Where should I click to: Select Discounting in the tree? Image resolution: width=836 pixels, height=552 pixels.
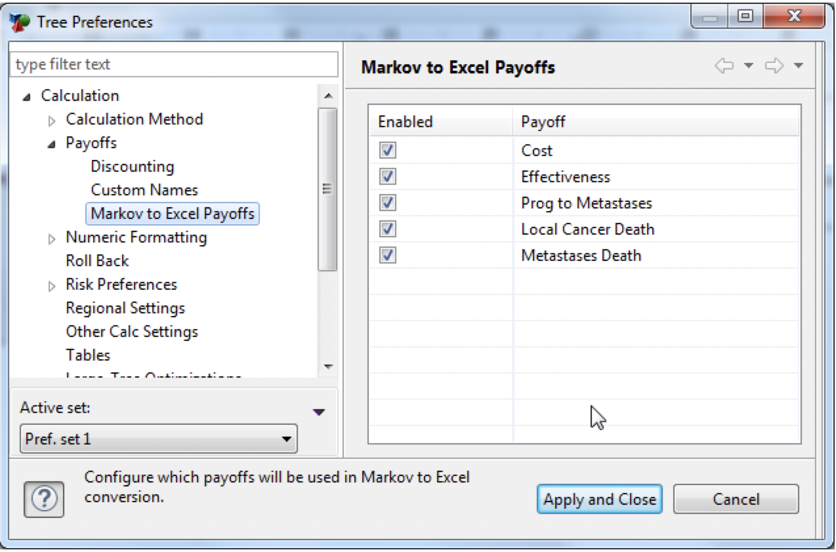tap(132, 167)
